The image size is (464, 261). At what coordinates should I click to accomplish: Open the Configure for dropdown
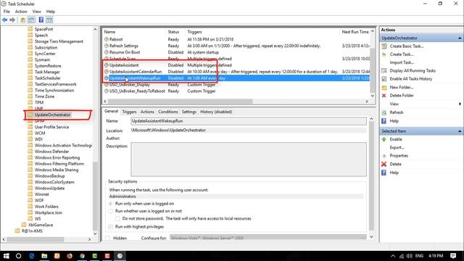click(x=268, y=238)
